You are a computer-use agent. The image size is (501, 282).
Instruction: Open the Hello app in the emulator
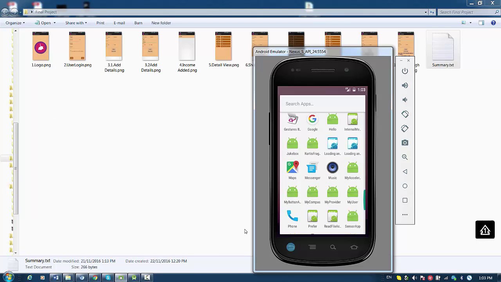(332, 123)
